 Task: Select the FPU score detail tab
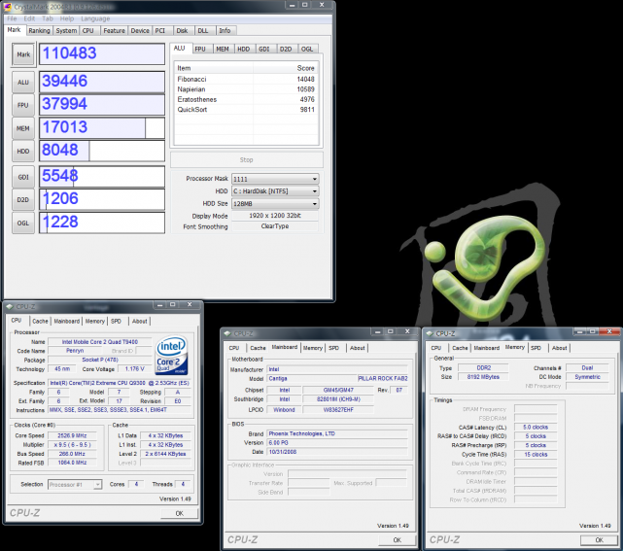tap(200, 49)
